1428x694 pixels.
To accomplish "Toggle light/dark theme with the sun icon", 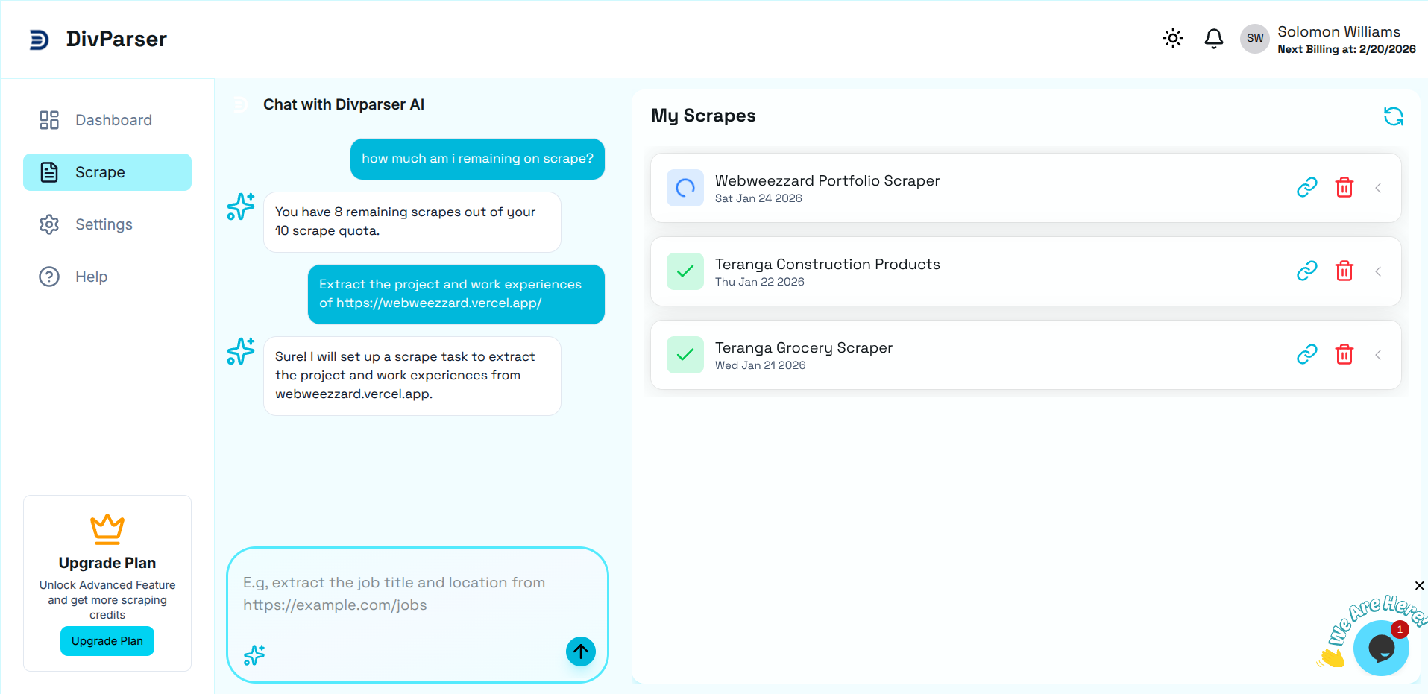I will tap(1172, 38).
